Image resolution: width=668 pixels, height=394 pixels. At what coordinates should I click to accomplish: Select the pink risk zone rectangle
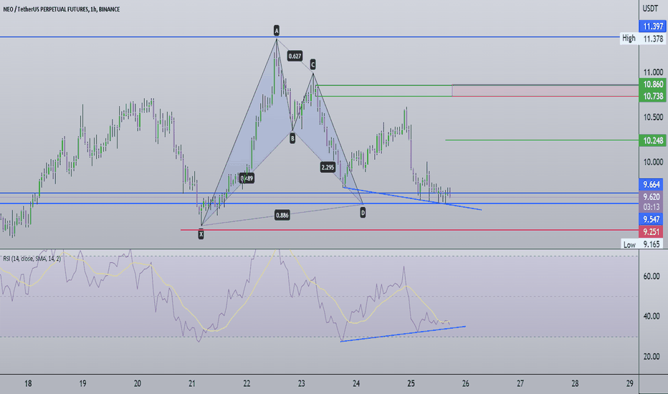coord(545,91)
